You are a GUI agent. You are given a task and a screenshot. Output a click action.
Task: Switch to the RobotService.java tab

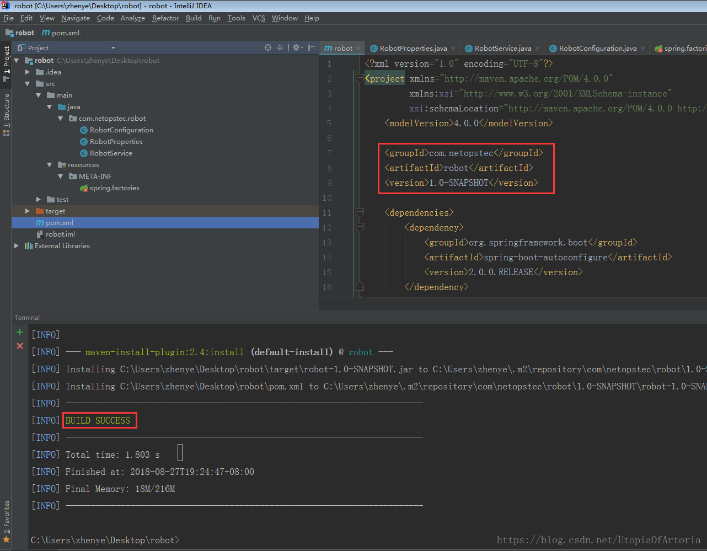502,49
